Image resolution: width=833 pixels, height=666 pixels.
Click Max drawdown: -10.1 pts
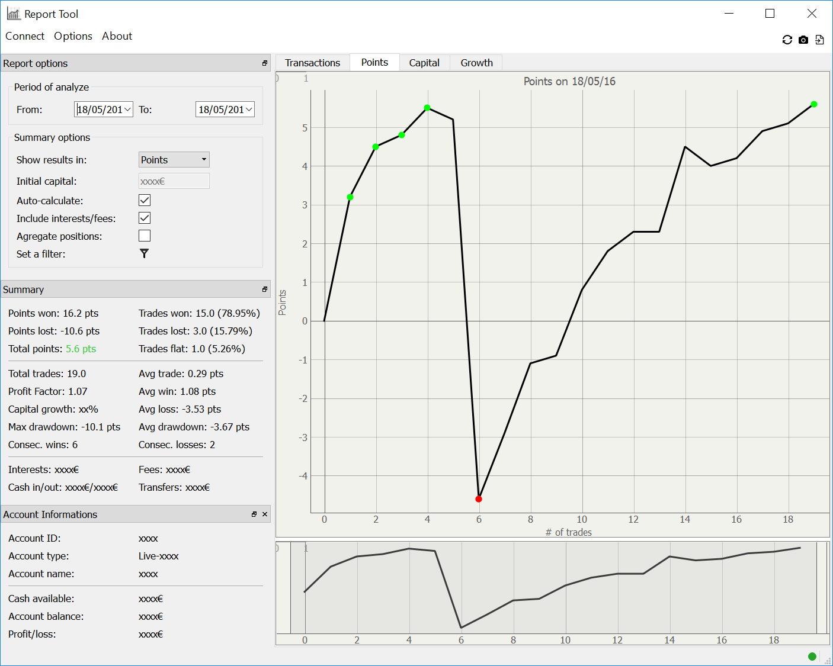[x=65, y=427]
